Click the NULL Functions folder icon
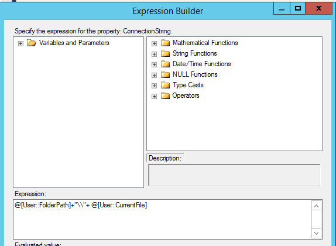Image resolution: width=336 pixels, height=246 pixels. 165,74
